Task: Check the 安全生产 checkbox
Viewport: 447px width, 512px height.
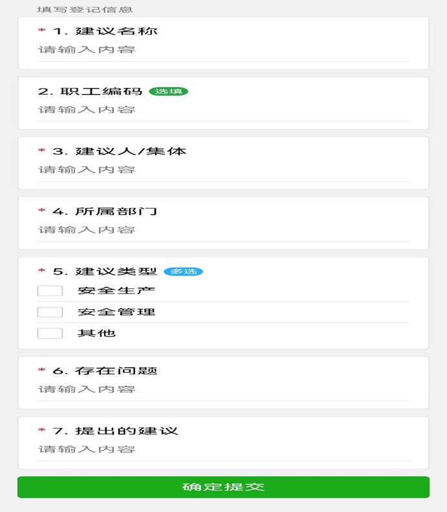Action: click(50, 291)
